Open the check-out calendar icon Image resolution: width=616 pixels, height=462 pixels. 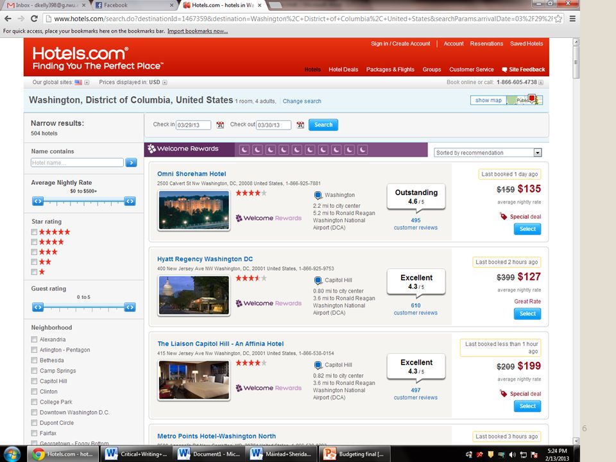300,125
